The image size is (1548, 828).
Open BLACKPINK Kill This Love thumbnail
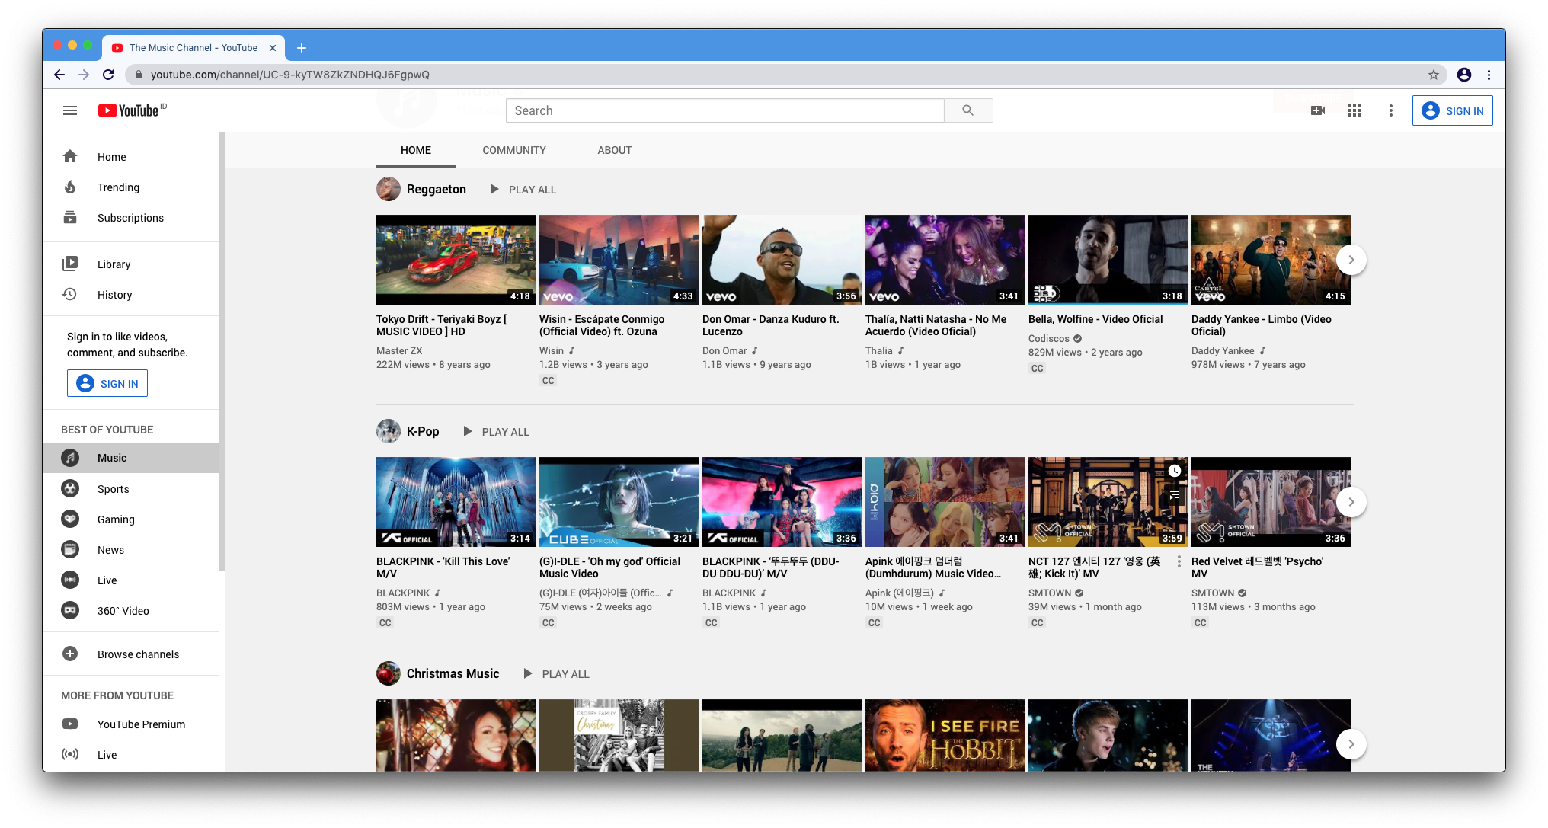[x=456, y=502]
